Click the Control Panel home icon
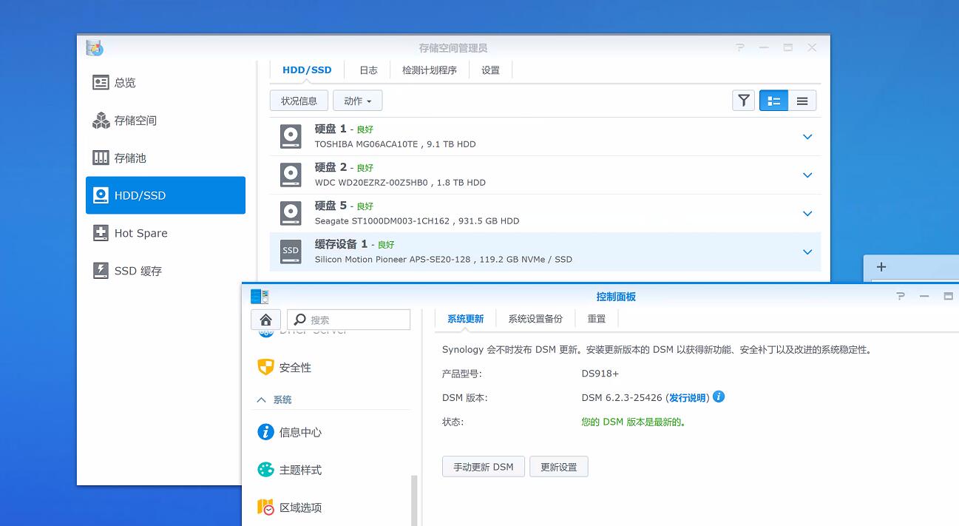Viewport: 959px width, 526px height. [x=266, y=320]
